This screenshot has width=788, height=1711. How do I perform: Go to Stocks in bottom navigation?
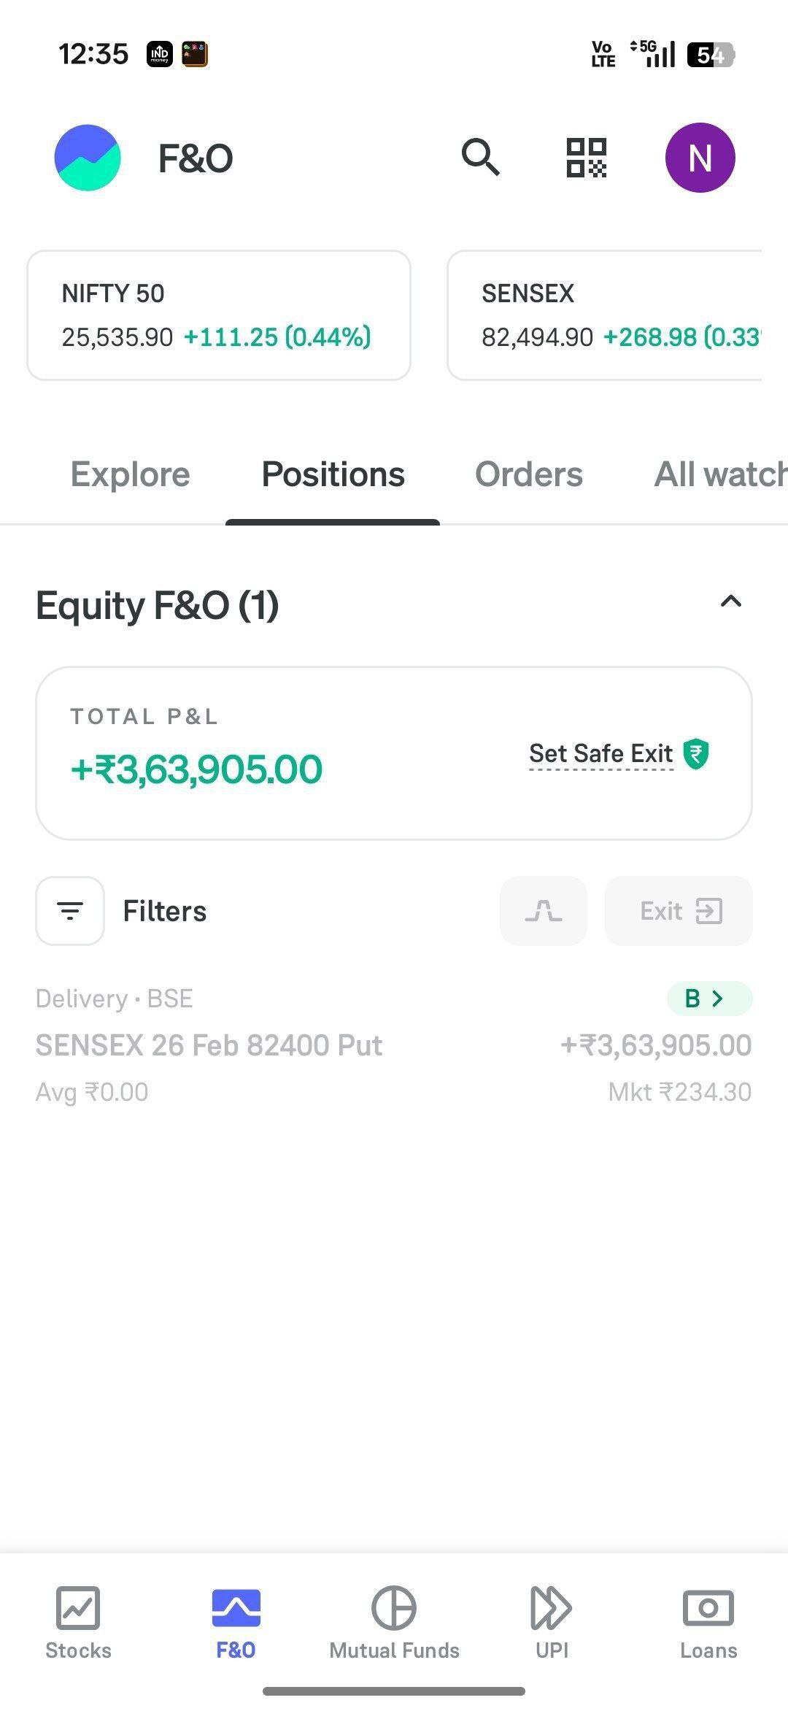coord(78,1623)
